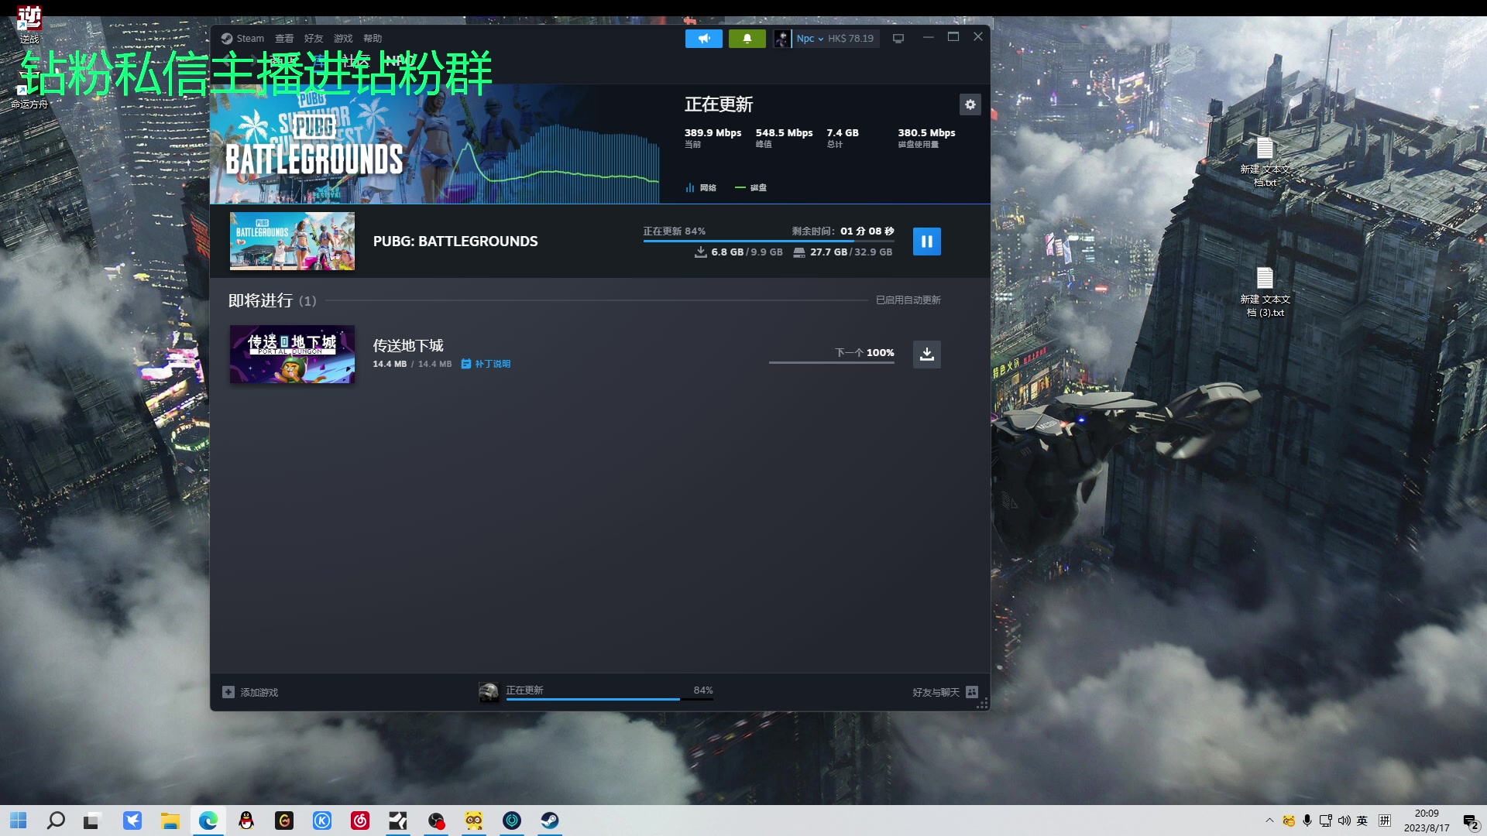Click the 380.5 Mbps disk usage value
The height and width of the screenshot is (836, 1487).
(x=926, y=133)
